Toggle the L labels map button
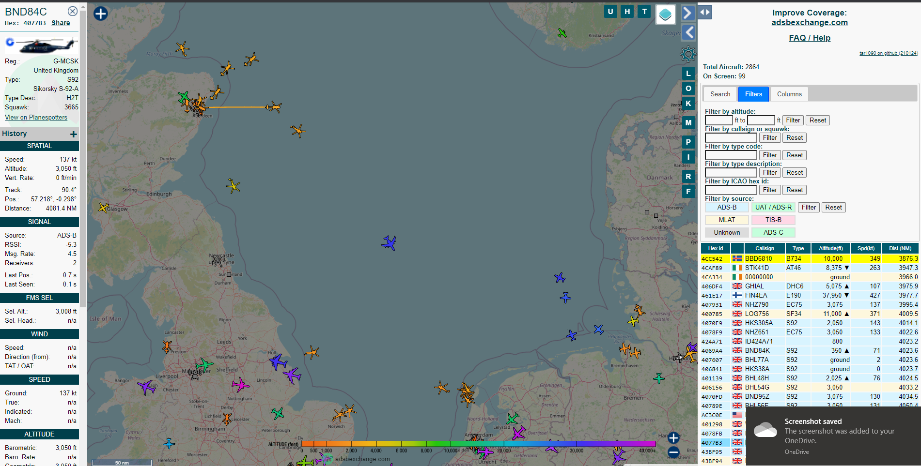Image resolution: width=921 pixels, height=466 pixels. [x=688, y=74]
